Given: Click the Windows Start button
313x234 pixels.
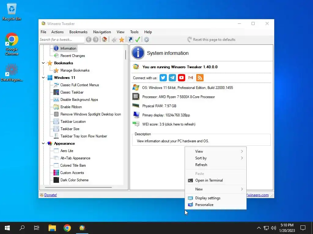Looking at the screenshot, I should pyautogui.click(x=7, y=228).
